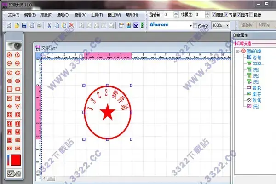
Task: Collapse the 圆形印章 tree node
Action: pos(238,52)
